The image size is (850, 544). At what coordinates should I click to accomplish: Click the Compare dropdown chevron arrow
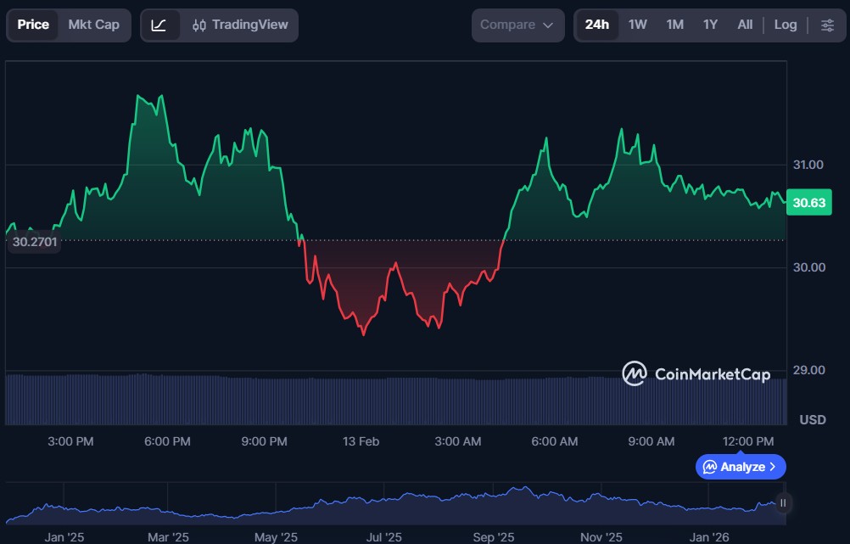pyautogui.click(x=548, y=25)
